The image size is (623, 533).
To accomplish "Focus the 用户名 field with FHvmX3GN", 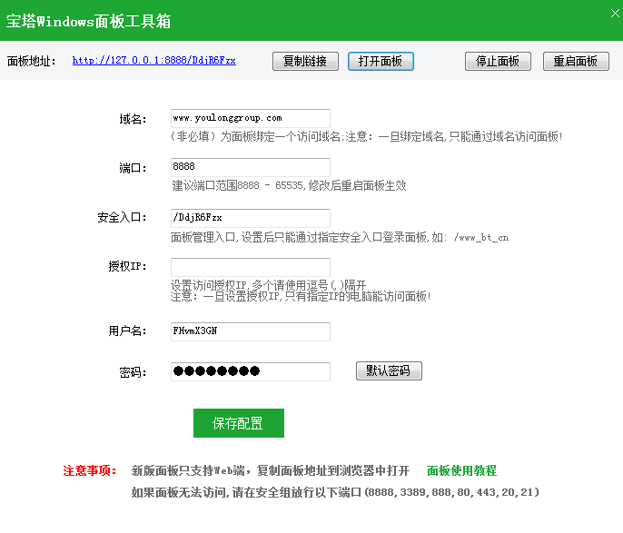I will coord(251,331).
